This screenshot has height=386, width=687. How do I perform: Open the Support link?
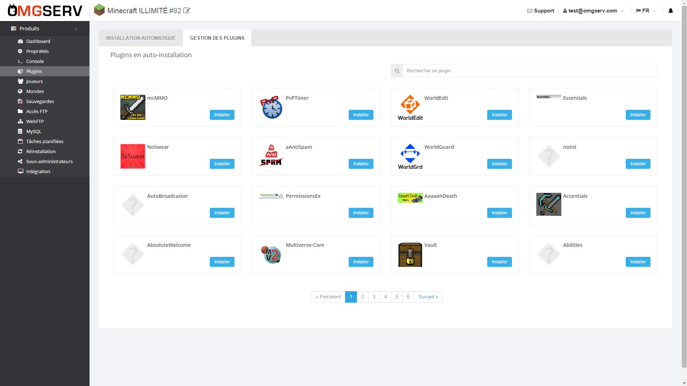pos(541,11)
